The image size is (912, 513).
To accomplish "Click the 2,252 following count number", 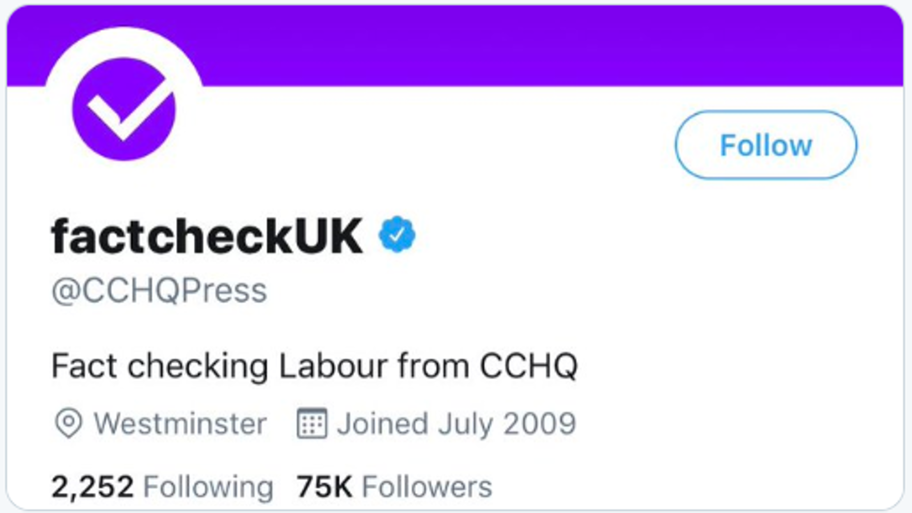I will (x=92, y=486).
